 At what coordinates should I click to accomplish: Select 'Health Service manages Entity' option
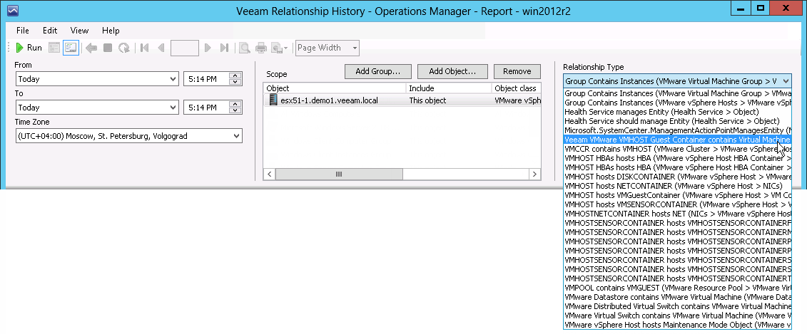click(x=677, y=112)
